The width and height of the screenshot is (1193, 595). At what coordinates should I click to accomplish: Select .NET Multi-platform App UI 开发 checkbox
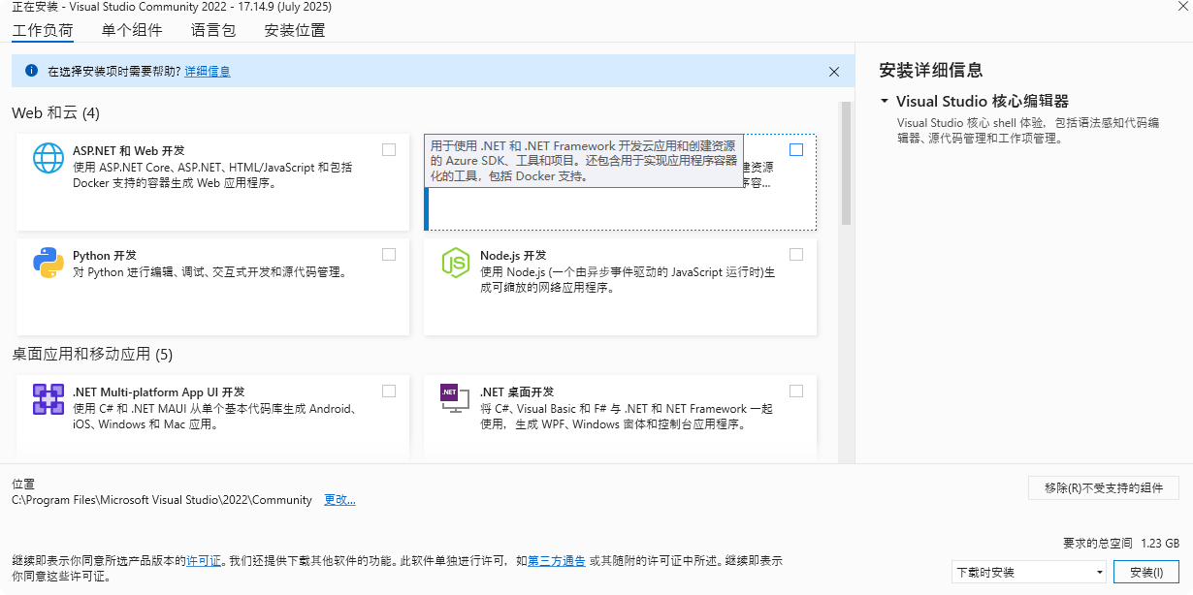pos(389,391)
